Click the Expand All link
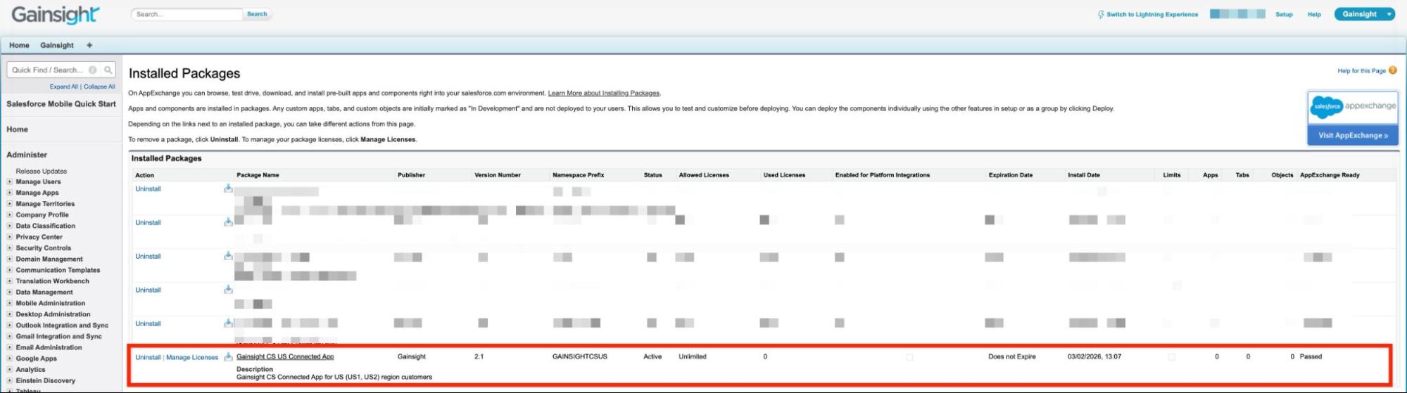The width and height of the screenshot is (1407, 393). (64, 86)
